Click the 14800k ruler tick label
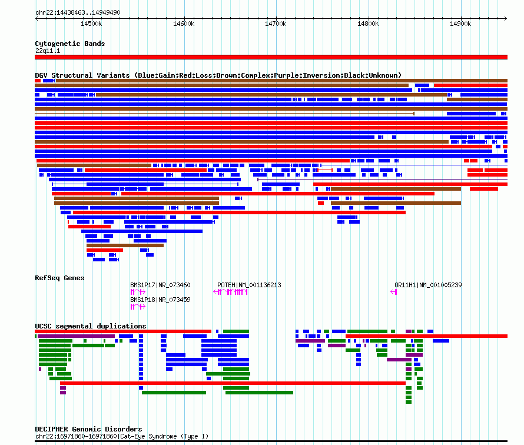524x445 pixels. pos(368,24)
